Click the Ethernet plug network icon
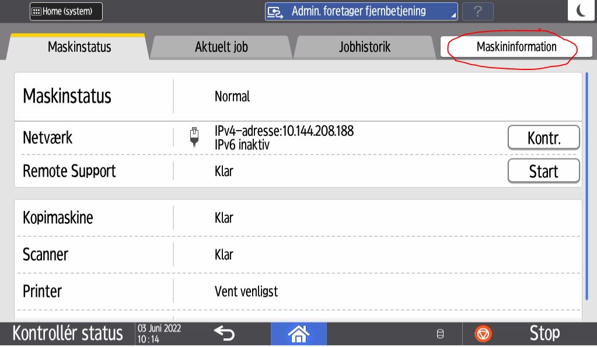597x347 pixels. click(x=195, y=136)
